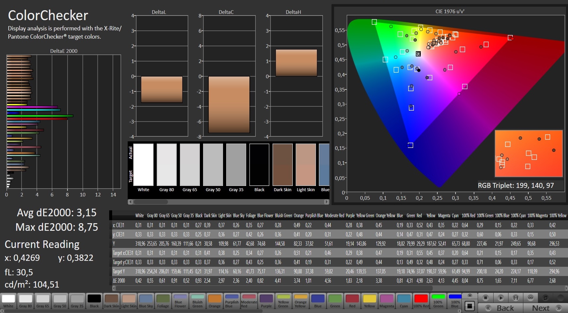Pick the Foliage color button
568x313 pixels.
163,301
